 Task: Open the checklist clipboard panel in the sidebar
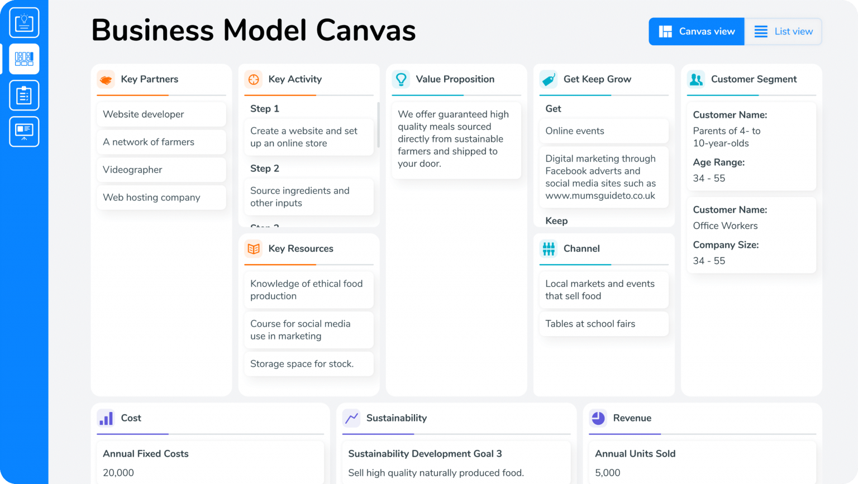pos(23,95)
